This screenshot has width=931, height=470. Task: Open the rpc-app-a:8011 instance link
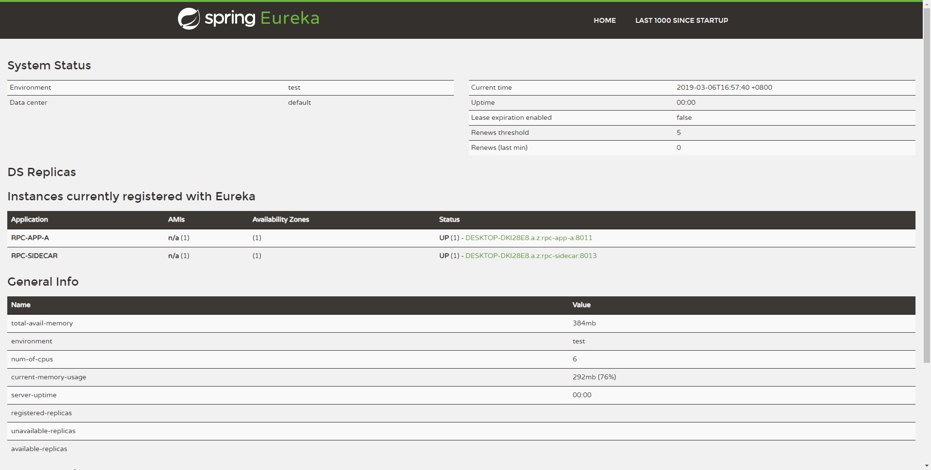(x=529, y=238)
